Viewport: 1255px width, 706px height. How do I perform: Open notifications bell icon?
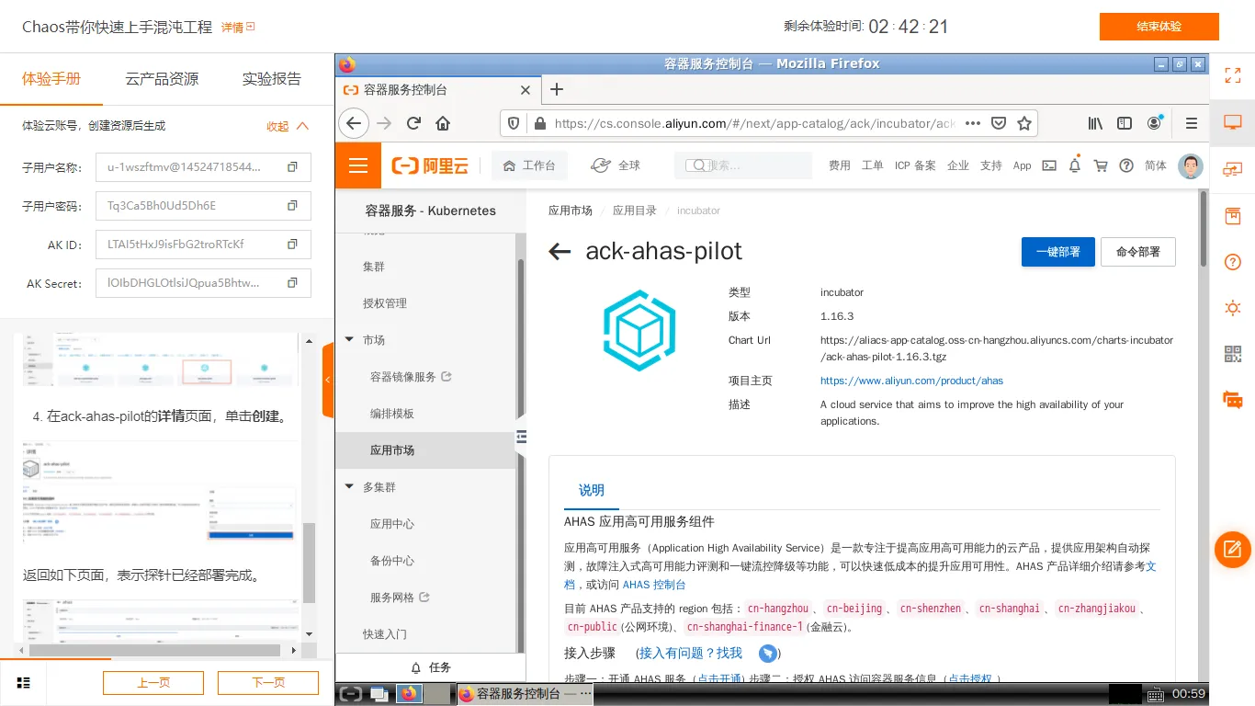(1074, 165)
